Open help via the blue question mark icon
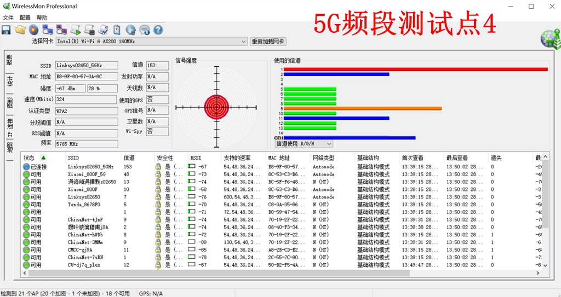Viewport: 561px width, 297px height. 158,30
